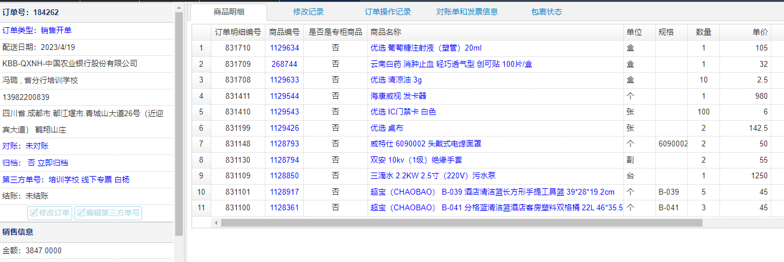Open 优选 清凉油 3g product link

tap(396, 80)
